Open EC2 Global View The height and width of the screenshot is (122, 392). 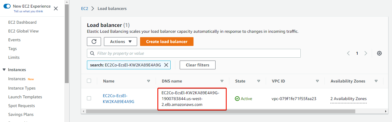(23, 31)
